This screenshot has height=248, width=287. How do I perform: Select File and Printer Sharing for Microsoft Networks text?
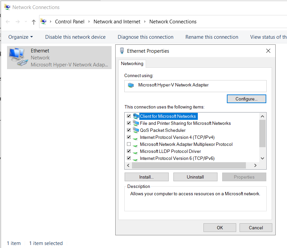[x=185, y=123]
